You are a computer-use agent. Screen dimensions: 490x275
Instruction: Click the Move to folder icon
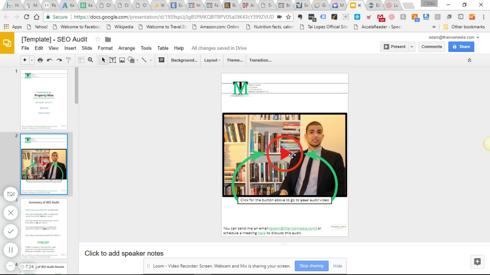[108, 39]
